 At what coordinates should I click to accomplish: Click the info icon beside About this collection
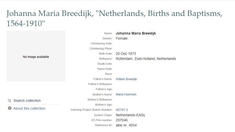10,108
